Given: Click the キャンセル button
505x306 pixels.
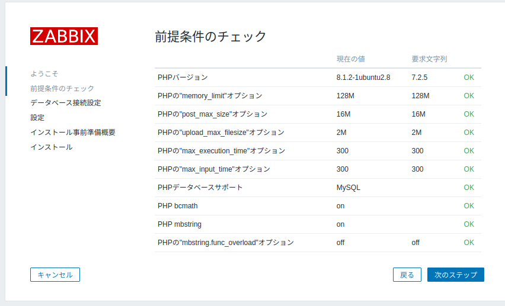Looking at the screenshot, I should [x=55, y=275].
